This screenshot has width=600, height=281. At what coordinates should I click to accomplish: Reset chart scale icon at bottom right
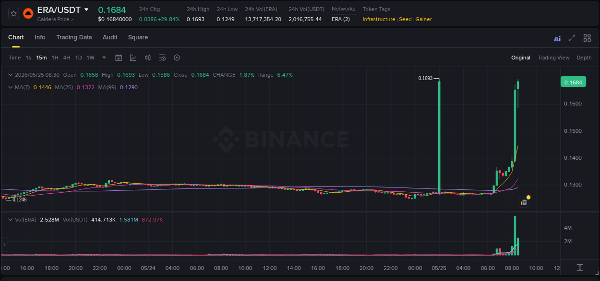(580, 267)
